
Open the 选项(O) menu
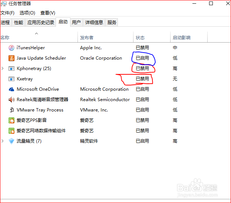pos(27,13)
